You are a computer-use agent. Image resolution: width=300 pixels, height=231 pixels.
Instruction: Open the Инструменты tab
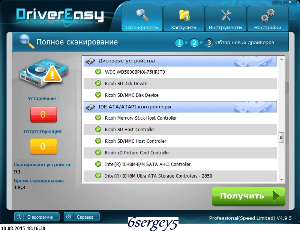226,19
